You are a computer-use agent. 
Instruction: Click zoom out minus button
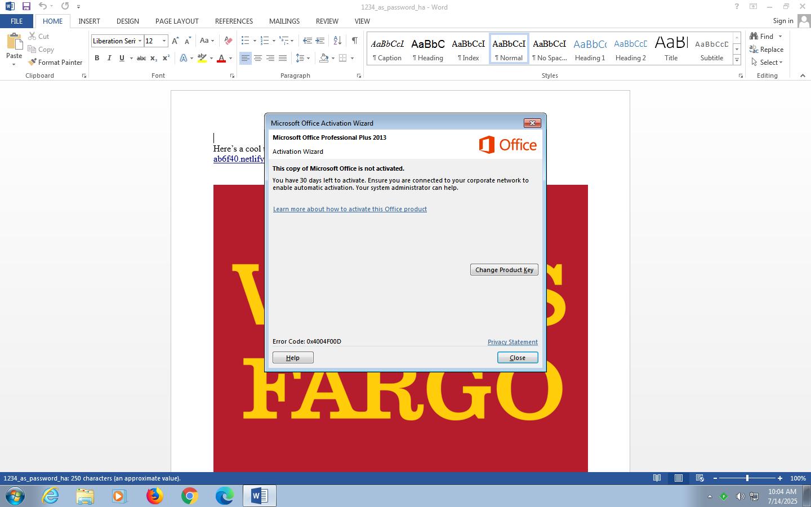[x=715, y=478]
